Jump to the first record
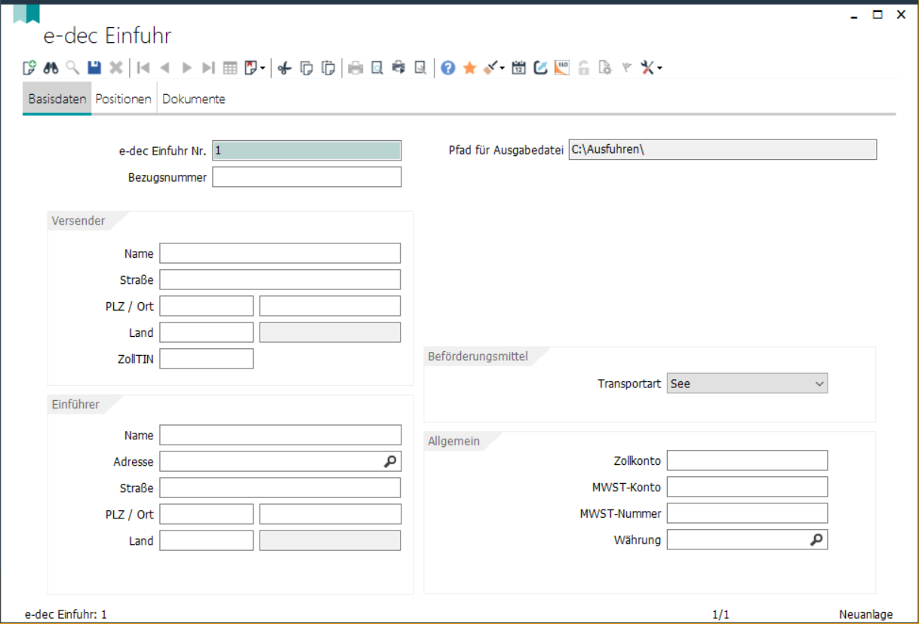Screen dimensions: 919x624 click(x=143, y=68)
